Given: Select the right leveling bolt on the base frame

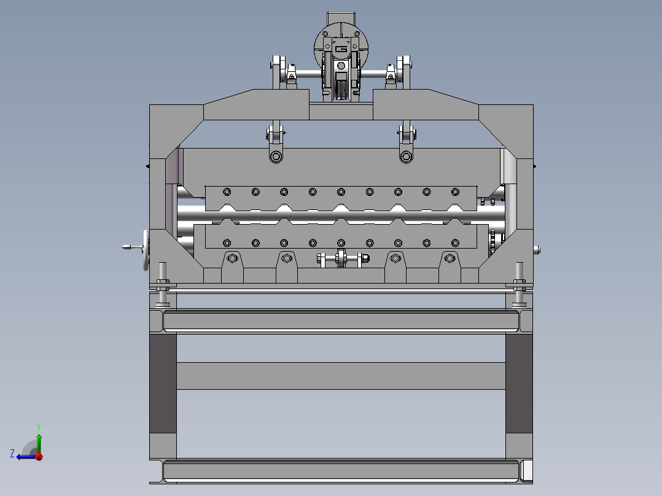Looking at the screenshot, I should 520,285.
